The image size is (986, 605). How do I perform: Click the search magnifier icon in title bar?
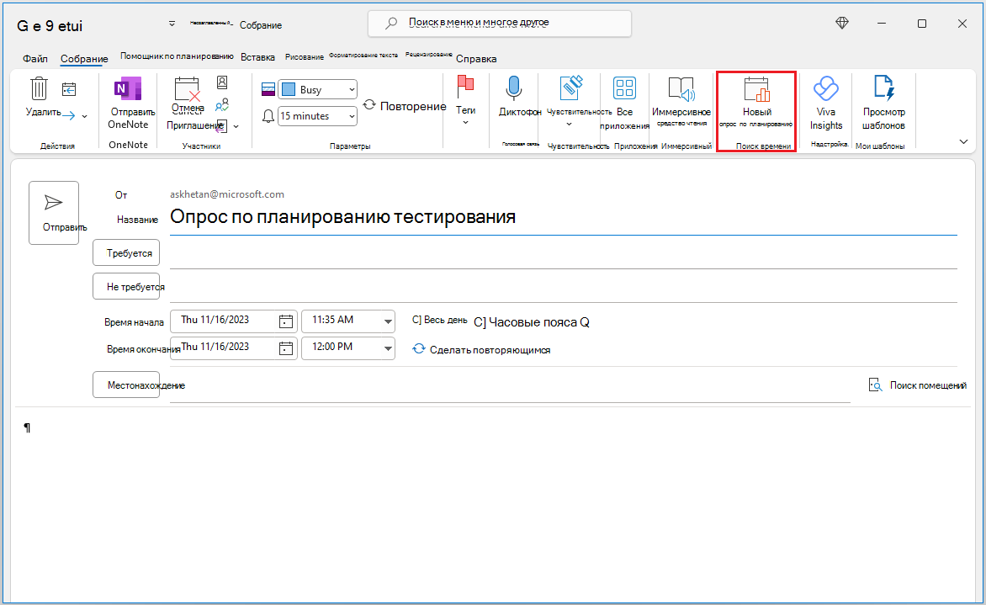click(391, 24)
